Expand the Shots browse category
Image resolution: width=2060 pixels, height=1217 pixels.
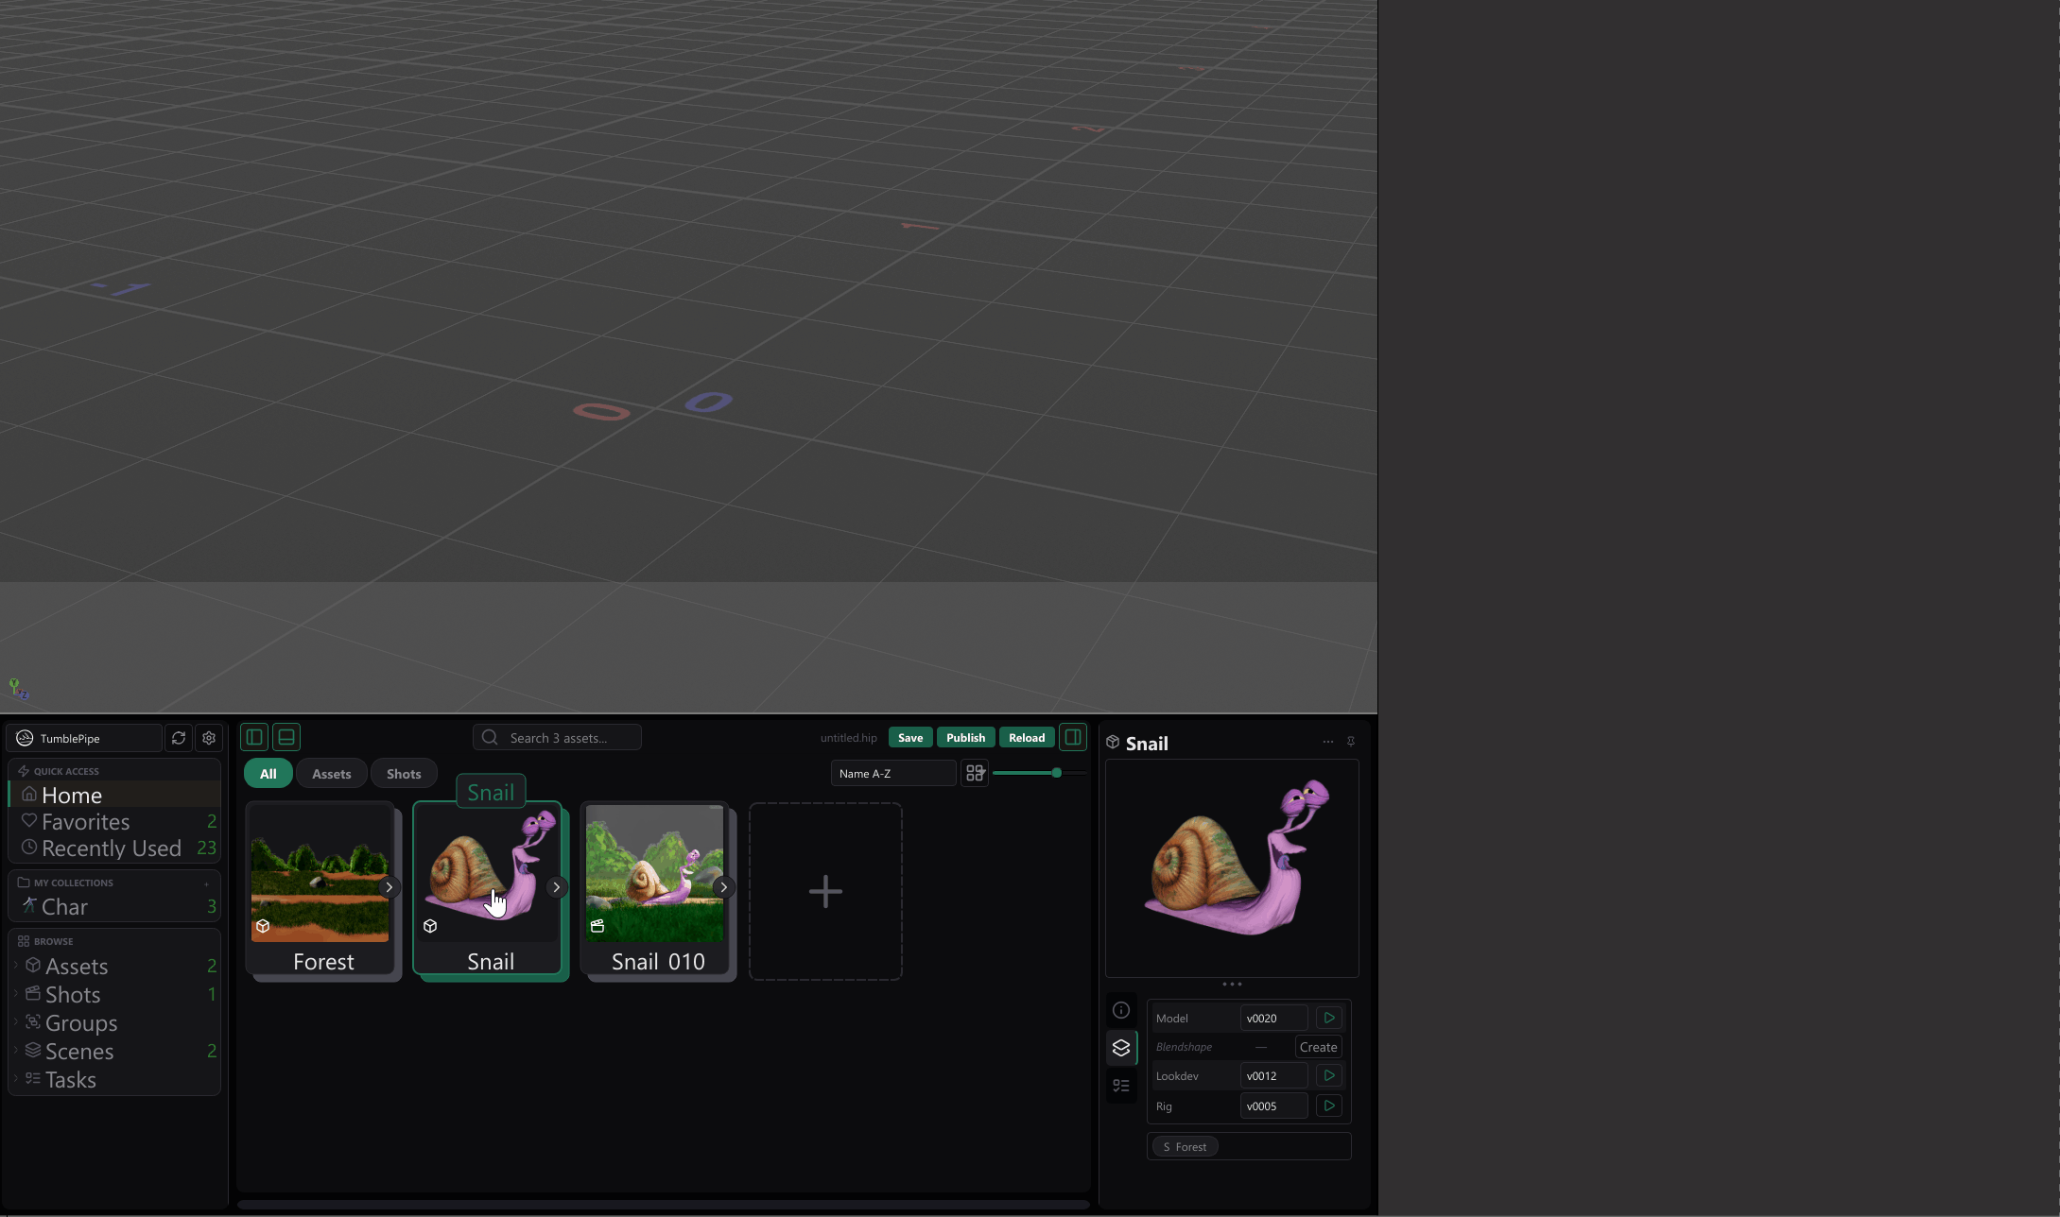[x=16, y=993]
